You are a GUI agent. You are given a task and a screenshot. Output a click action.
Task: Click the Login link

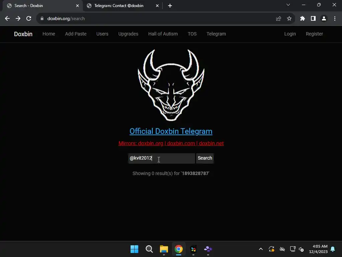click(290, 34)
